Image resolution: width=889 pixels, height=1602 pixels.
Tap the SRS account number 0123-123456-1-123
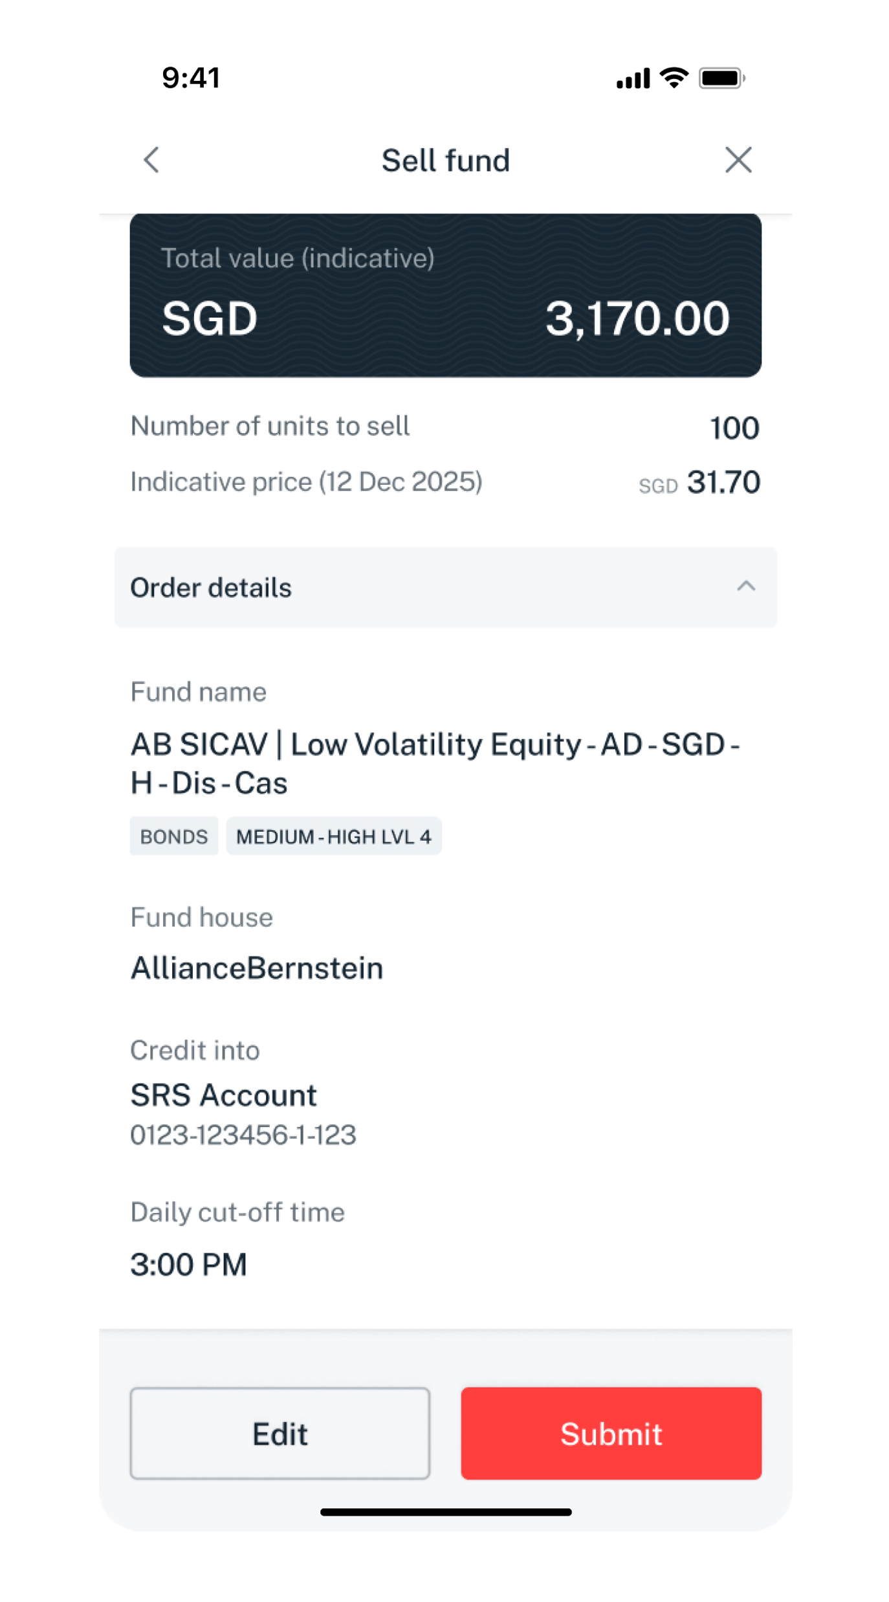click(x=243, y=1135)
